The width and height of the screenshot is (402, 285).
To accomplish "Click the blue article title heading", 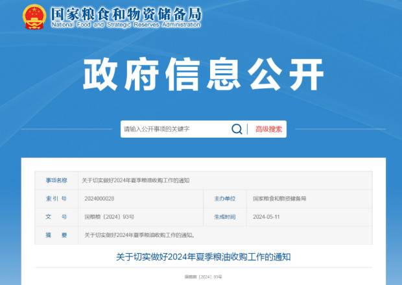I will point(203,257).
